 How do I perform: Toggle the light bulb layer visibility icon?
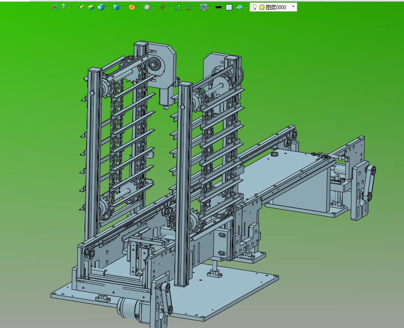point(255,7)
